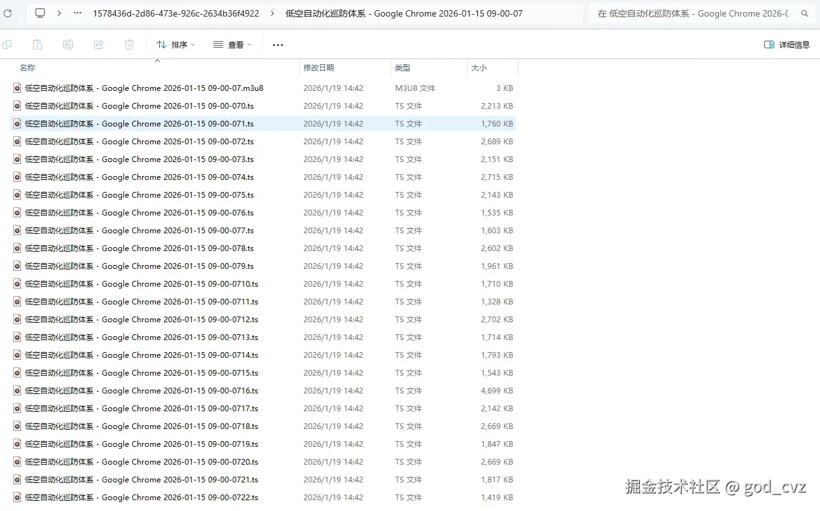This screenshot has height=511, width=820.
Task: Select file name ending 09-00-077.ts
Action: coord(139,231)
